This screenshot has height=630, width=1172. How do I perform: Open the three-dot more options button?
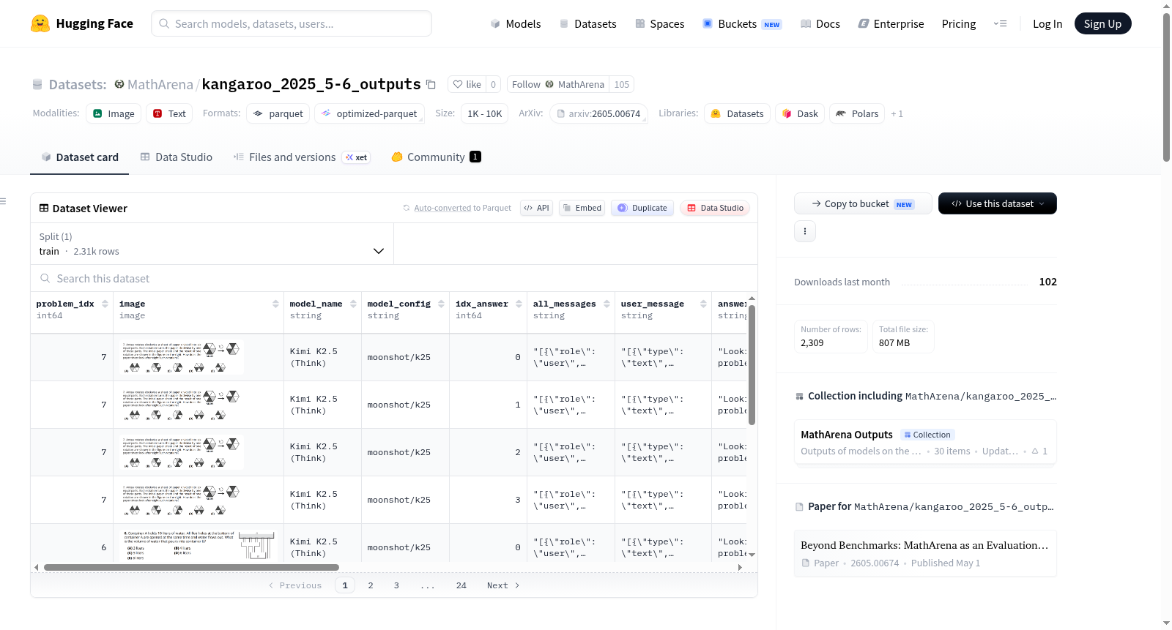pyautogui.click(x=805, y=231)
